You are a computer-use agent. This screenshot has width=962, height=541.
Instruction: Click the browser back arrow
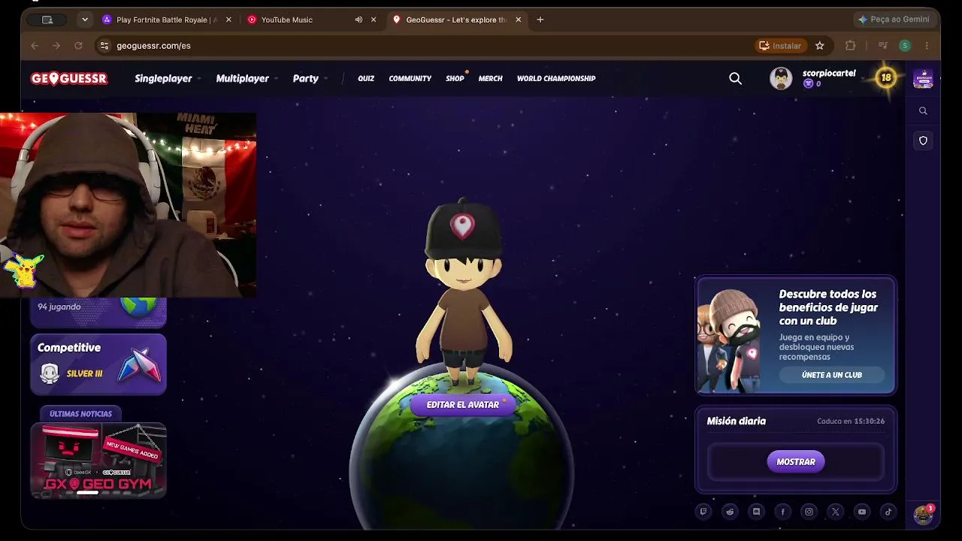tap(35, 46)
